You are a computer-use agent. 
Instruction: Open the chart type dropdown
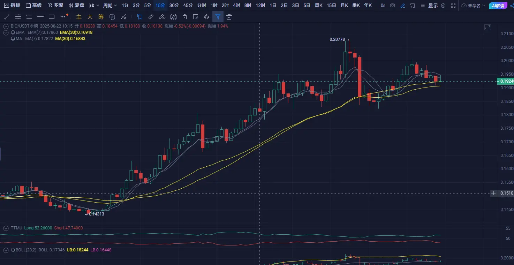[x=94, y=6]
